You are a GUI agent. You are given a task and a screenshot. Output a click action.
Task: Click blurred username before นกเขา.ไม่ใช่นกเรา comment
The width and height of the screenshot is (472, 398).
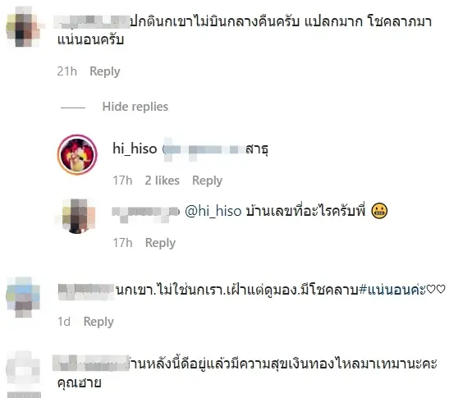pyautogui.click(x=86, y=290)
